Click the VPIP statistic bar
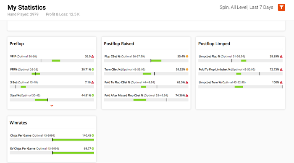The height and width of the screenshot is (163, 294). click(x=52, y=61)
